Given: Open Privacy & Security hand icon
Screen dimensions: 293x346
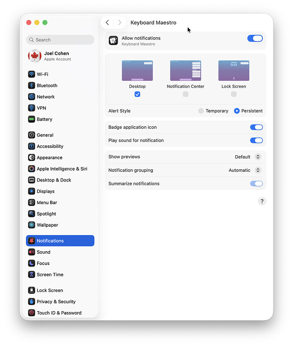Looking at the screenshot, I should pyautogui.click(x=31, y=301).
